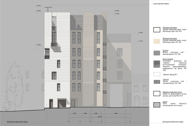Click the arched doorway on the right building
This screenshot has height=126, width=190.
point(137,101)
